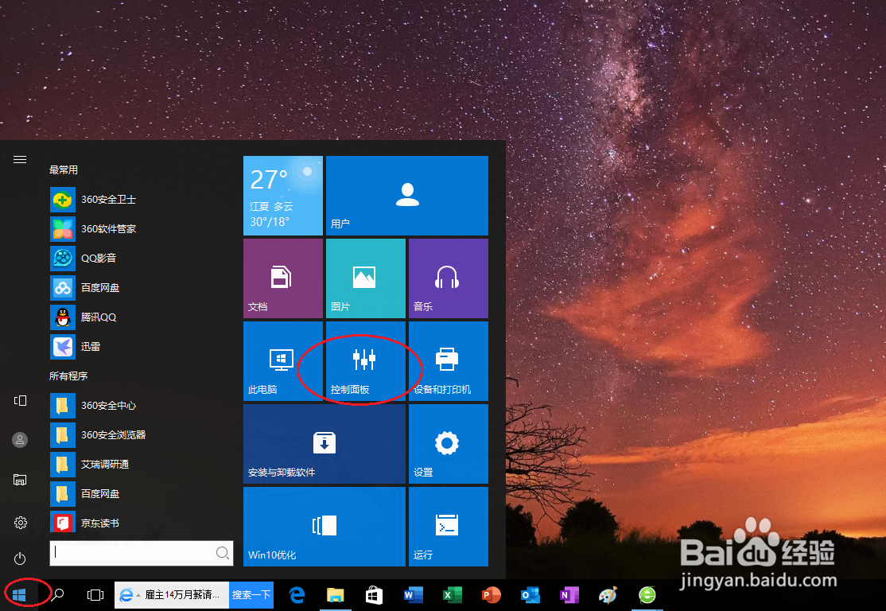886x611 pixels.
Task: Open the weather tile showing 27°
Action: click(283, 196)
